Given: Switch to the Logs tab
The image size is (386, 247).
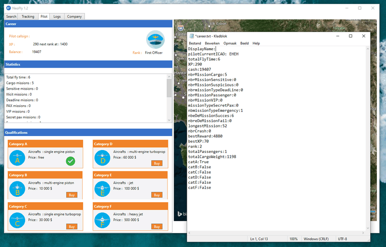Looking at the screenshot, I should pos(57,16).
